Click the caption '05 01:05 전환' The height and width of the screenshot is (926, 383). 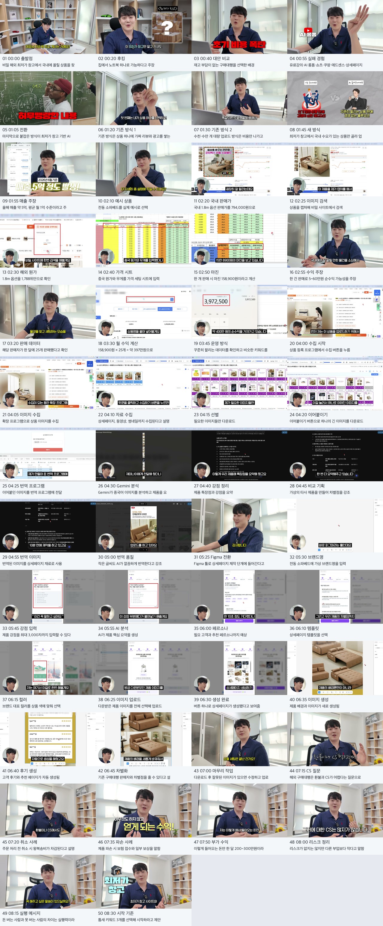click(x=15, y=130)
